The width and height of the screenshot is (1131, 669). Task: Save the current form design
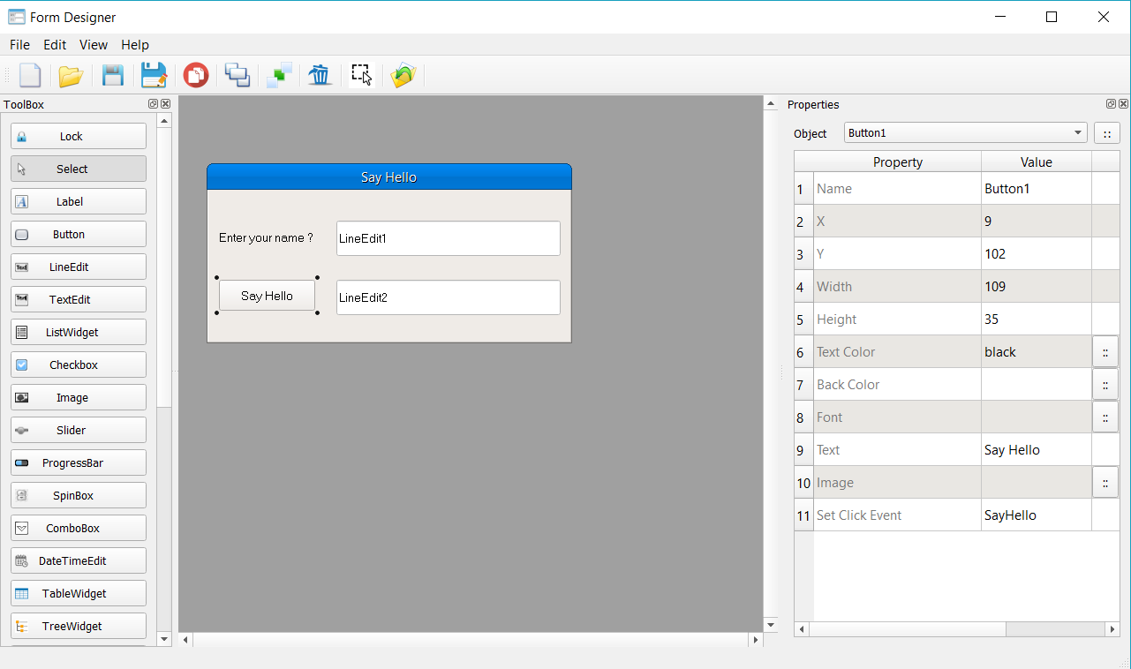click(x=112, y=75)
